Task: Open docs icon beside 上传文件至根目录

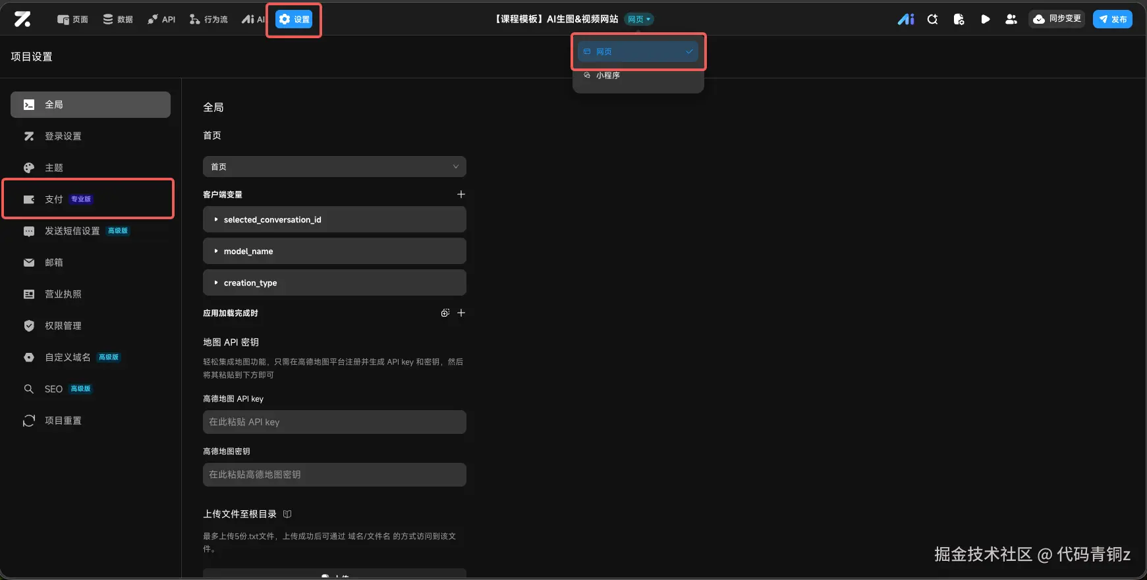Action: coord(287,514)
